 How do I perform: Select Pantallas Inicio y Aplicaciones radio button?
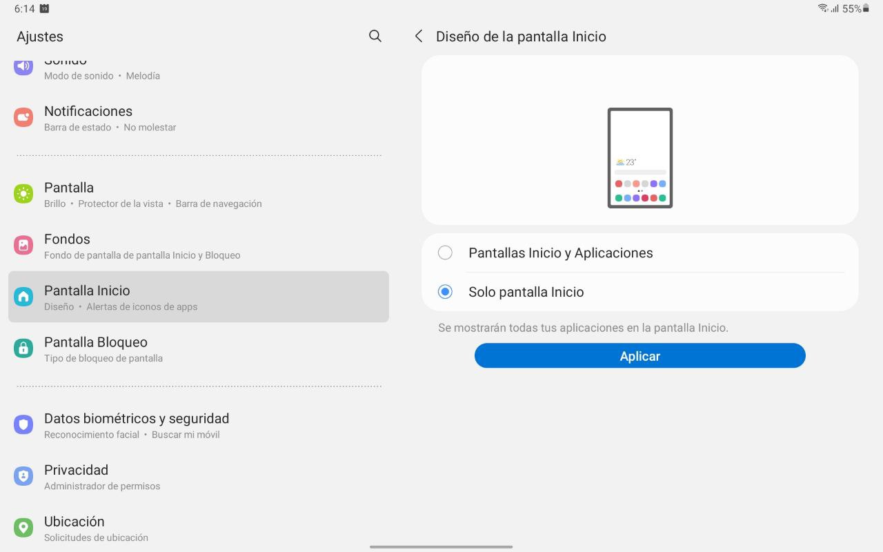(445, 253)
